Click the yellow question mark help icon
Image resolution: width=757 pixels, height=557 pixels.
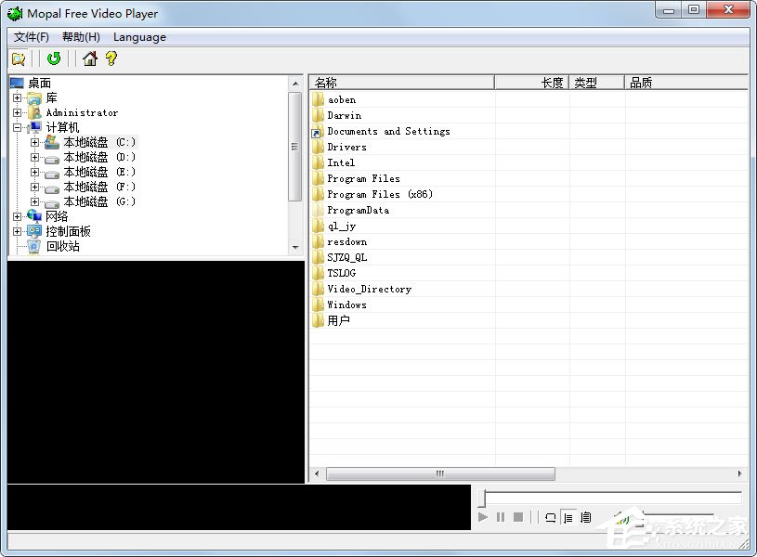pyautogui.click(x=111, y=59)
